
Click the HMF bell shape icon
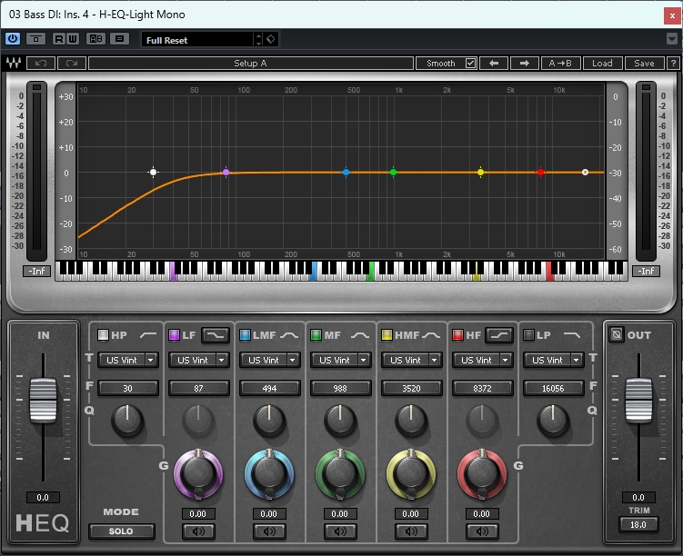coord(431,335)
